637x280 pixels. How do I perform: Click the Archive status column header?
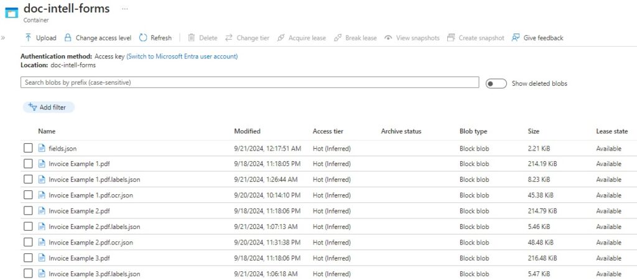coord(401,131)
